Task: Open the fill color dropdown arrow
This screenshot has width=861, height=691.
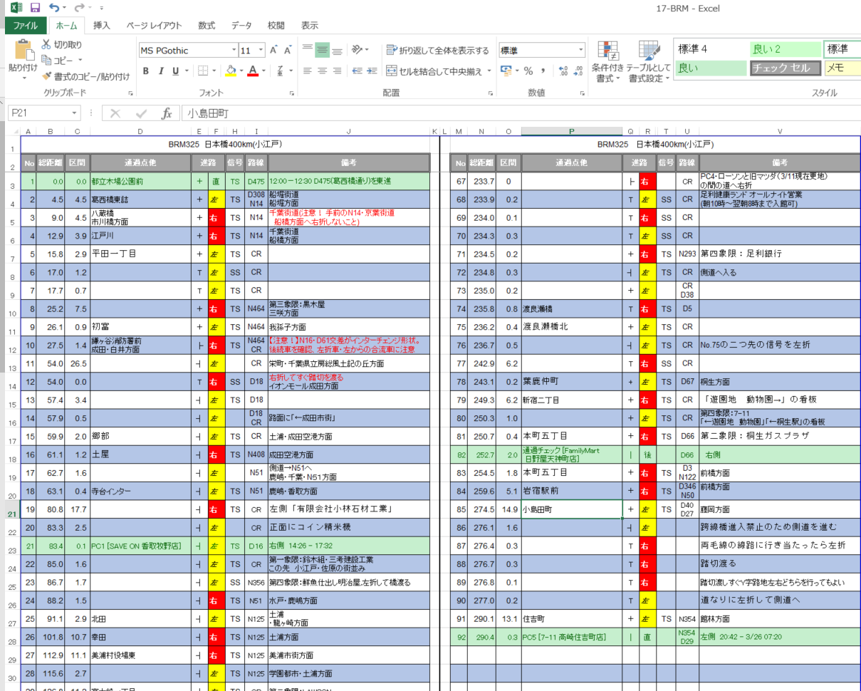Action: point(241,71)
